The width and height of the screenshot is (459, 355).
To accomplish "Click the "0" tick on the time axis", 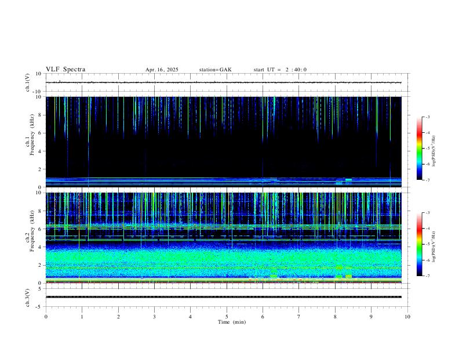I will (x=46, y=317).
